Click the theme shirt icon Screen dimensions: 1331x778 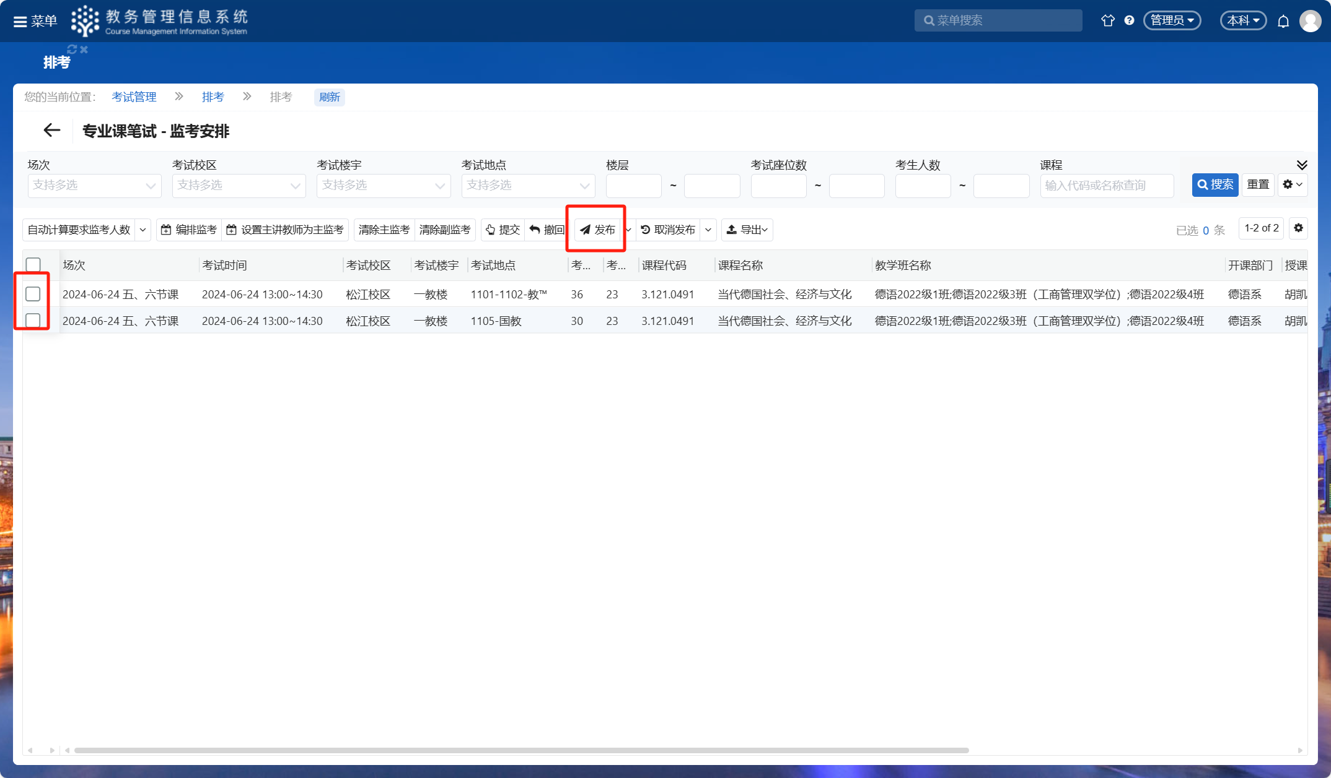1108,20
